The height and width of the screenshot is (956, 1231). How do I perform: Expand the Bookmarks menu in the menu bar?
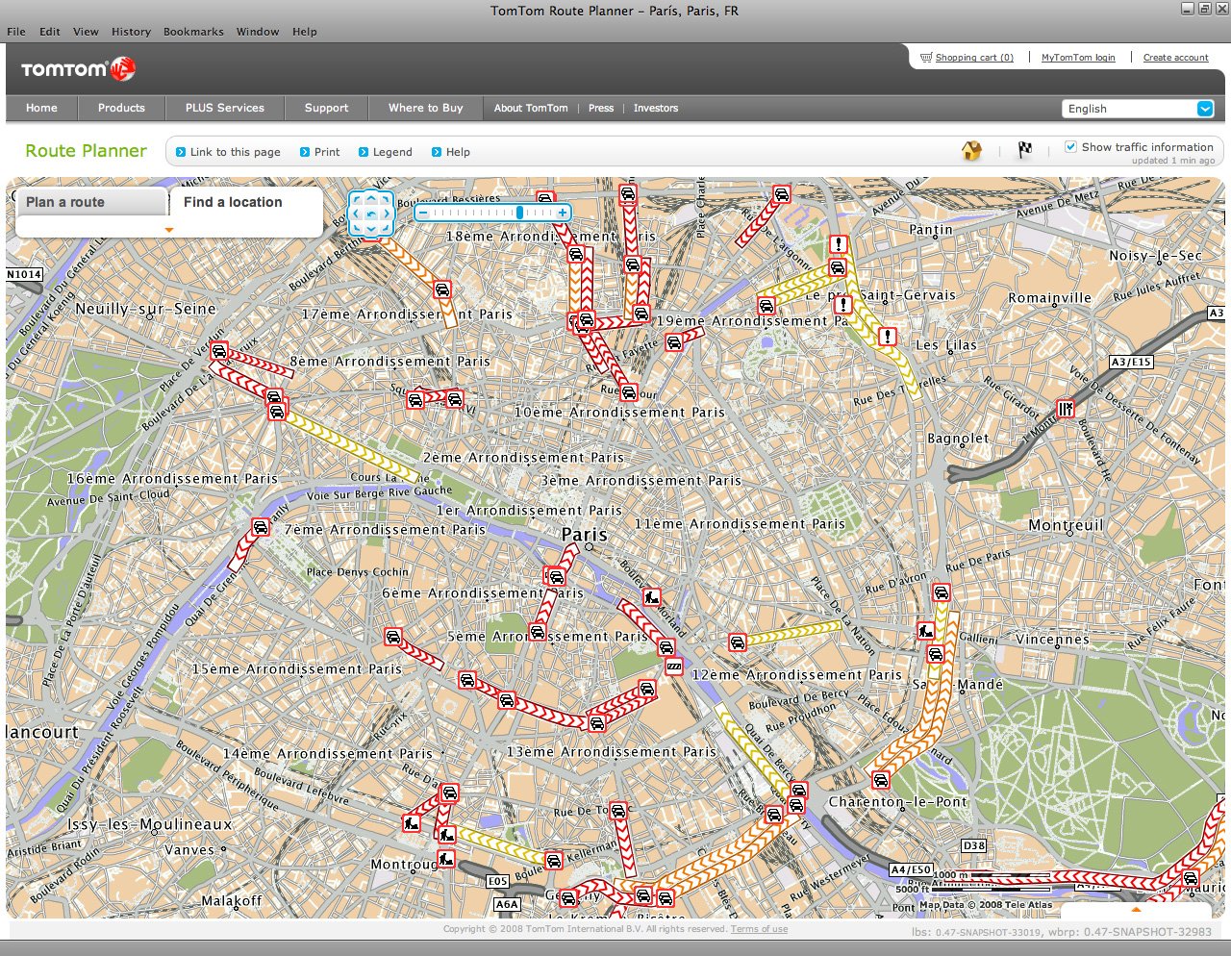[x=192, y=31]
